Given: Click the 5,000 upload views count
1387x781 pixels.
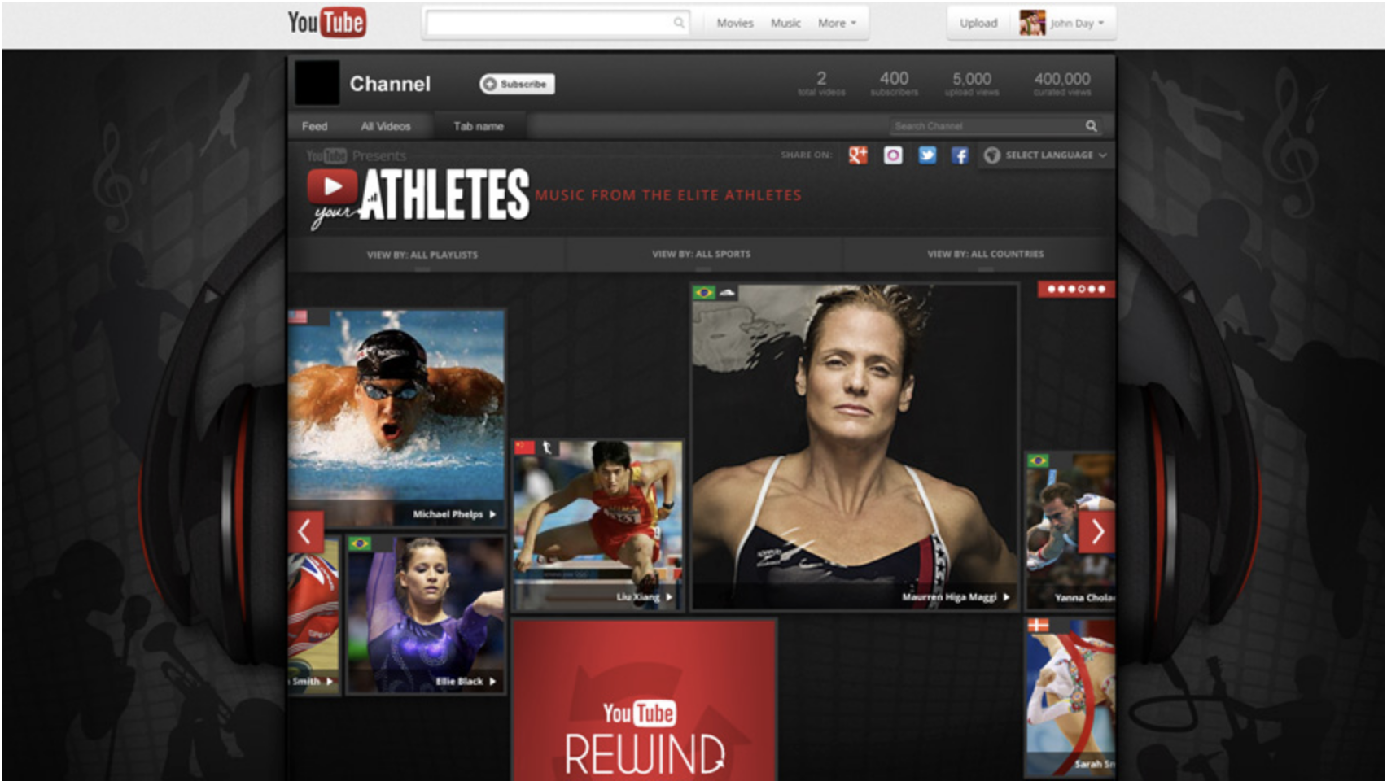Looking at the screenshot, I should point(972,83).
